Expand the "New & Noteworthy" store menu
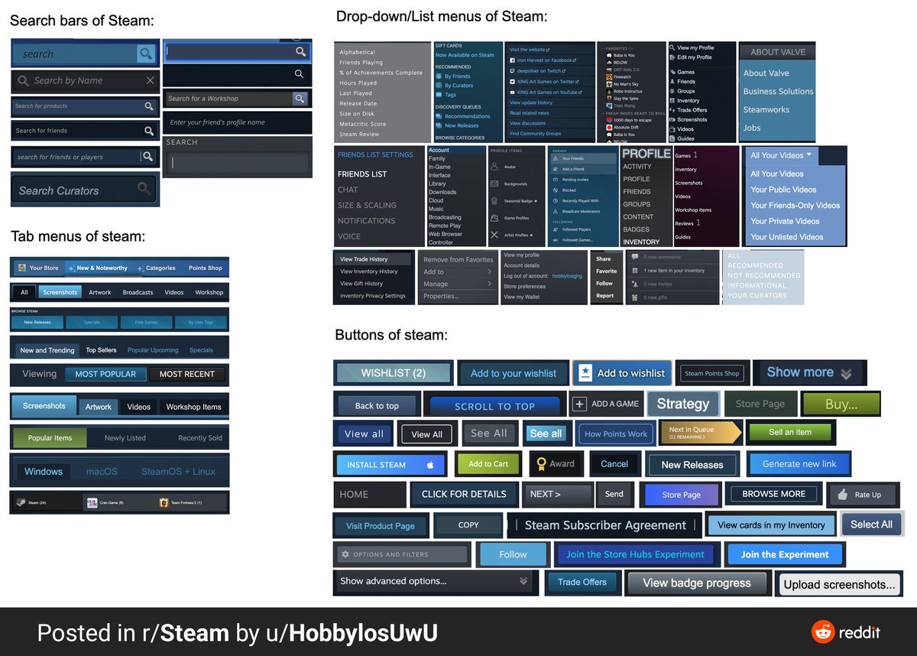917x656 pixels. 102,268
